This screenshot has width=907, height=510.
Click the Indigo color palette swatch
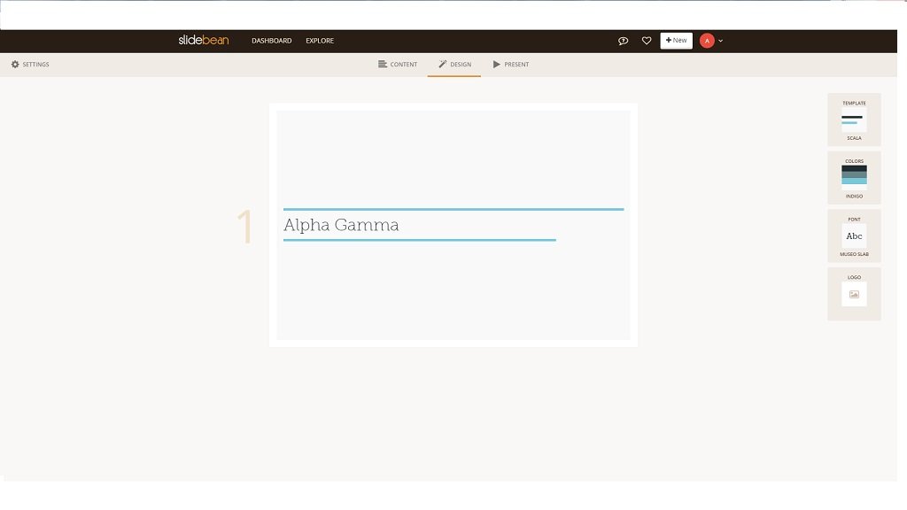(x=854, y=175)
